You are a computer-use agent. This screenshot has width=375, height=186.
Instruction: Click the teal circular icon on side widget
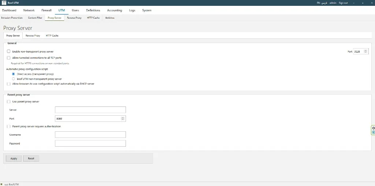[374, 132]
